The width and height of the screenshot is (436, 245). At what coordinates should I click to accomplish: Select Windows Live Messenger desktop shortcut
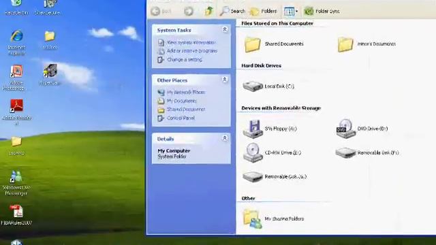coord(16,182)
